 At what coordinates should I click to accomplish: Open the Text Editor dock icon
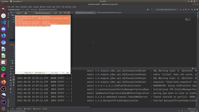[x=3, y=62]
